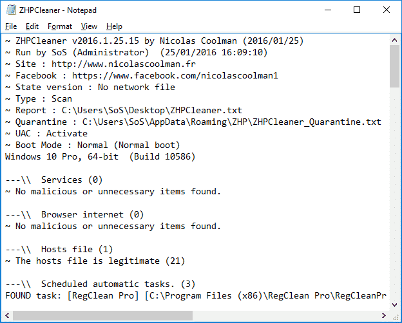Click the Services (0) section heading
Viewport: 402px width, 323px height.
[72, 180]
